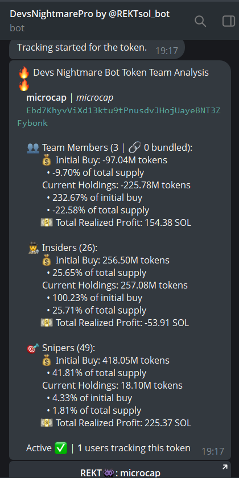
Task: Open the DevsNightmarePro bot chat title
Action: [x=90, y=14]
